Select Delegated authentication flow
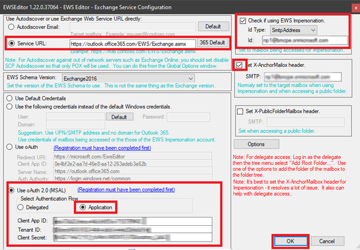 [x=13, y=207]
